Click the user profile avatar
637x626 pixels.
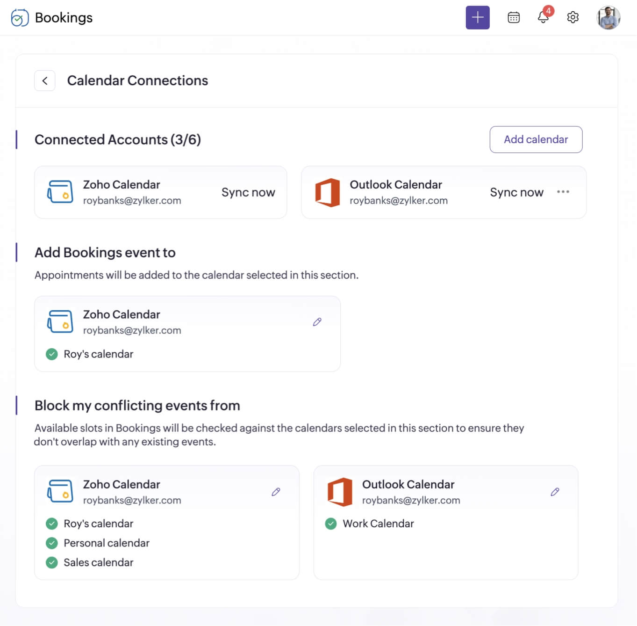click(x=608, y=18)
